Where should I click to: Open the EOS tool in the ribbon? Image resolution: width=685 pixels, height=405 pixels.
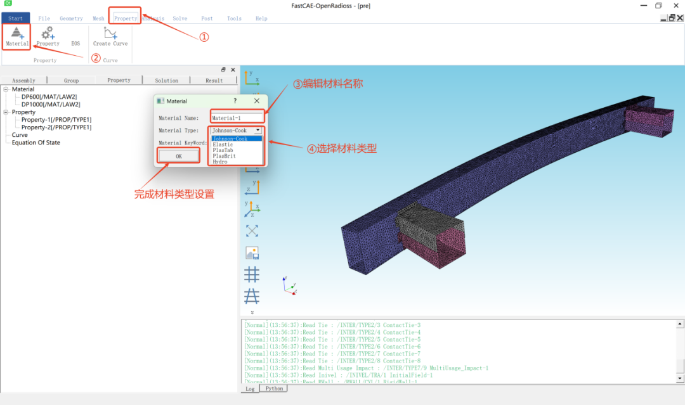click(x=75, y=43)
